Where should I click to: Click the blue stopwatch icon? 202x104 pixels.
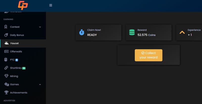[x=82, y=32]
